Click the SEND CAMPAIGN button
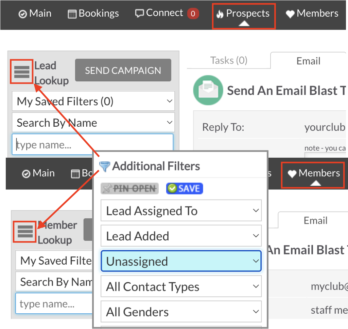This screenshot has width=348, height=329. (123, 70)
